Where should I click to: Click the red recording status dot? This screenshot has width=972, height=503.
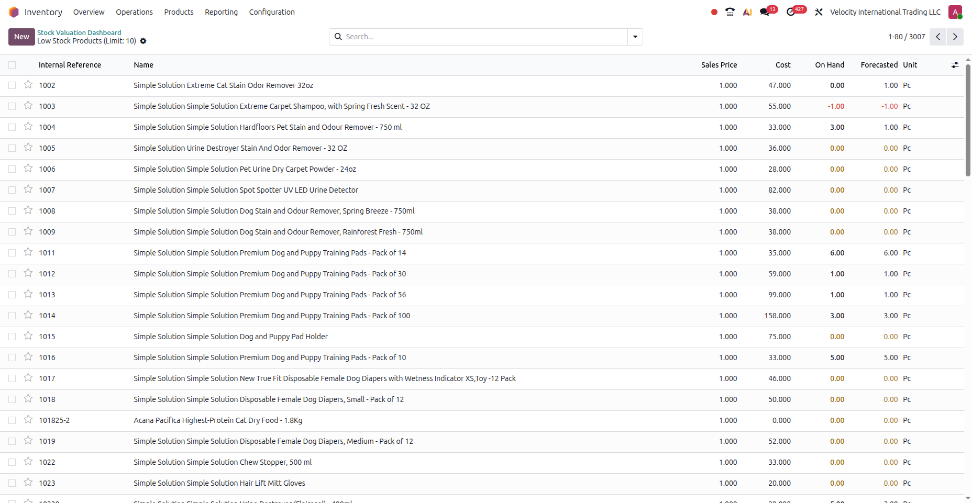click(x=714, y=12)
